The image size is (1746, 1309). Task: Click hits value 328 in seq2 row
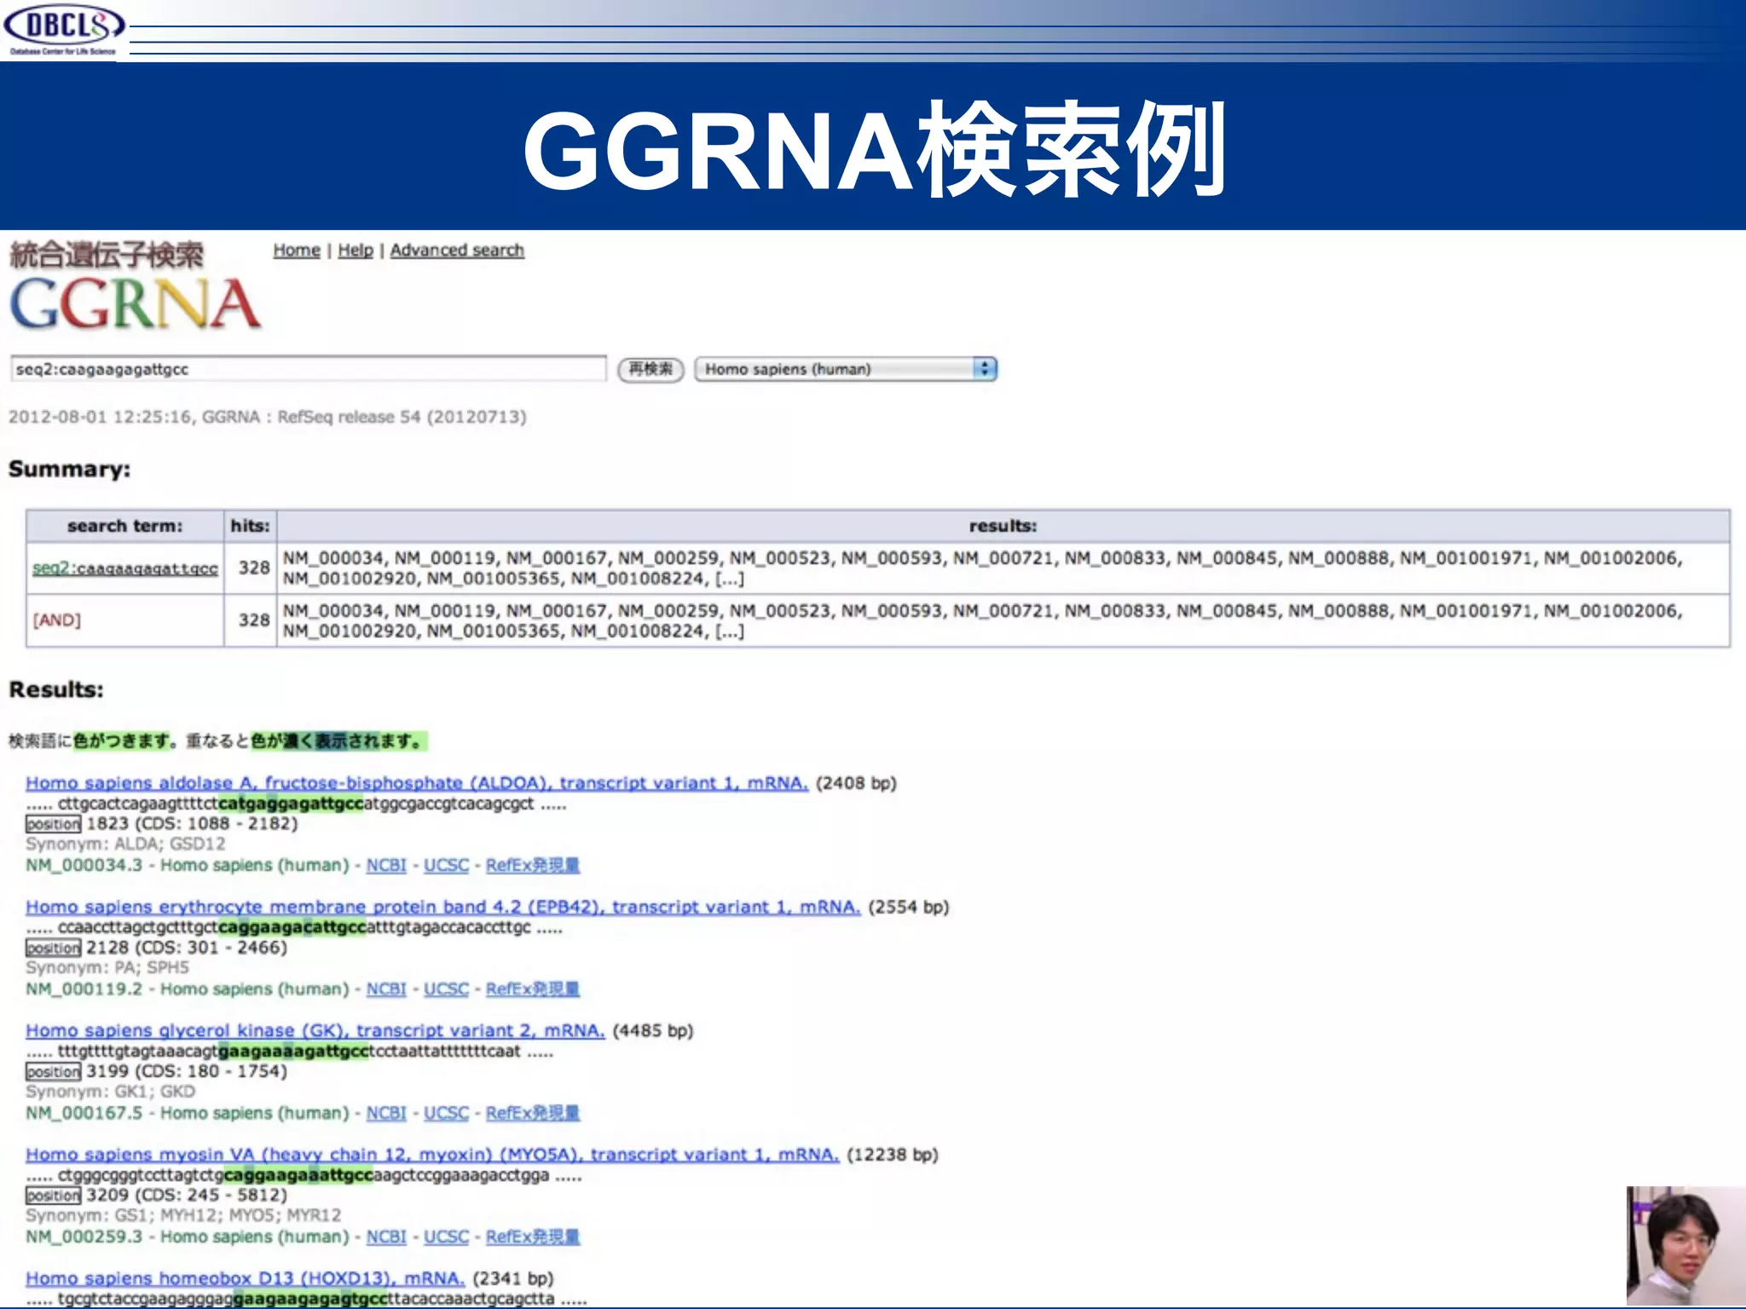[x=254, y=568]
